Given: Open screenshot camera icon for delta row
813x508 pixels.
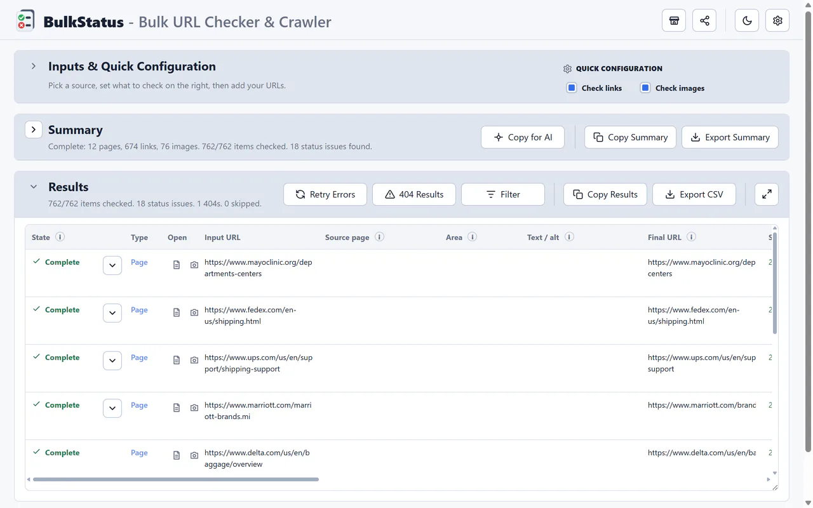Looking at the screenshot, I should pyautogui.click(x=194, y=455).
